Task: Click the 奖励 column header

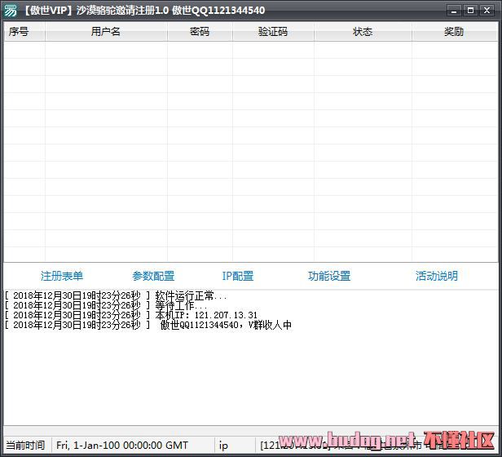Action: click(x=455, y=32)
